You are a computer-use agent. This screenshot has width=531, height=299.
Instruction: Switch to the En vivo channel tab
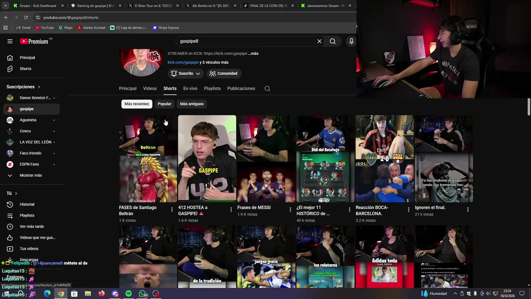coord(190,88)
